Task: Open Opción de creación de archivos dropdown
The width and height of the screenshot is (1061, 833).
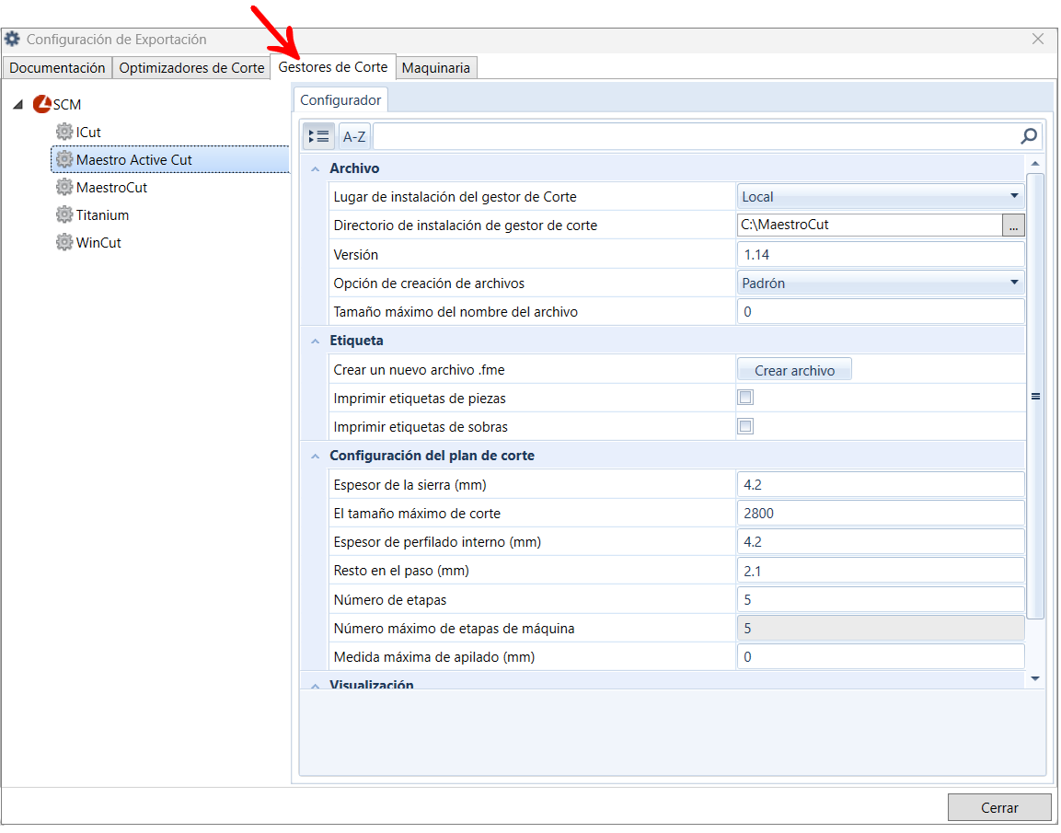Action: (881, 283)
